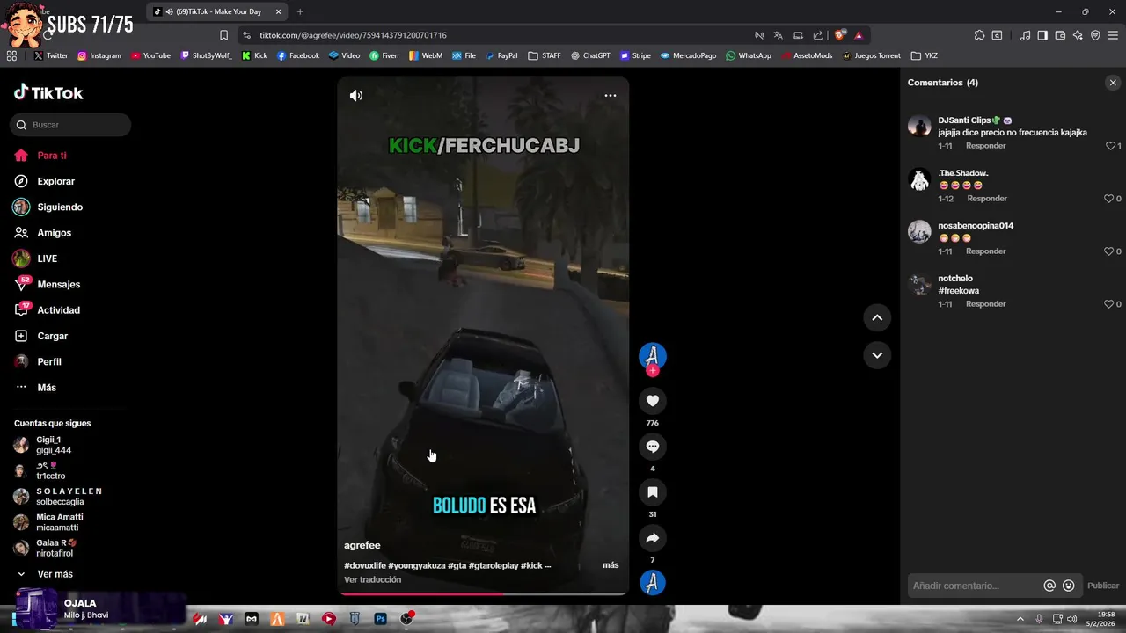Reply to nosabenoopina014's comment
1126x633 pixels.
[x=985, y=251]
